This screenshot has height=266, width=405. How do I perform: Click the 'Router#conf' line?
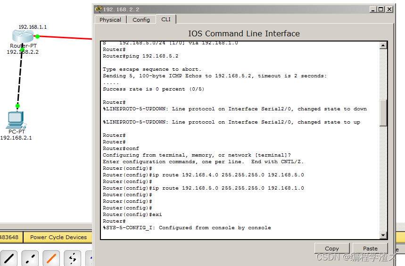click(x=121, y=149)
